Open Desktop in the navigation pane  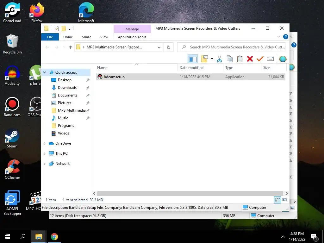65,80
